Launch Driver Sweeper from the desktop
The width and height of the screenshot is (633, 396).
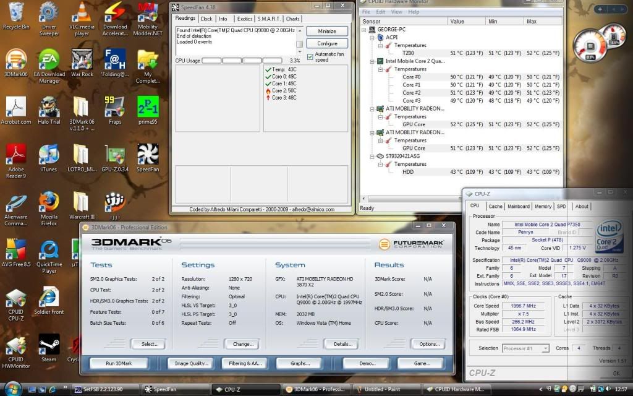click(49, 19)
